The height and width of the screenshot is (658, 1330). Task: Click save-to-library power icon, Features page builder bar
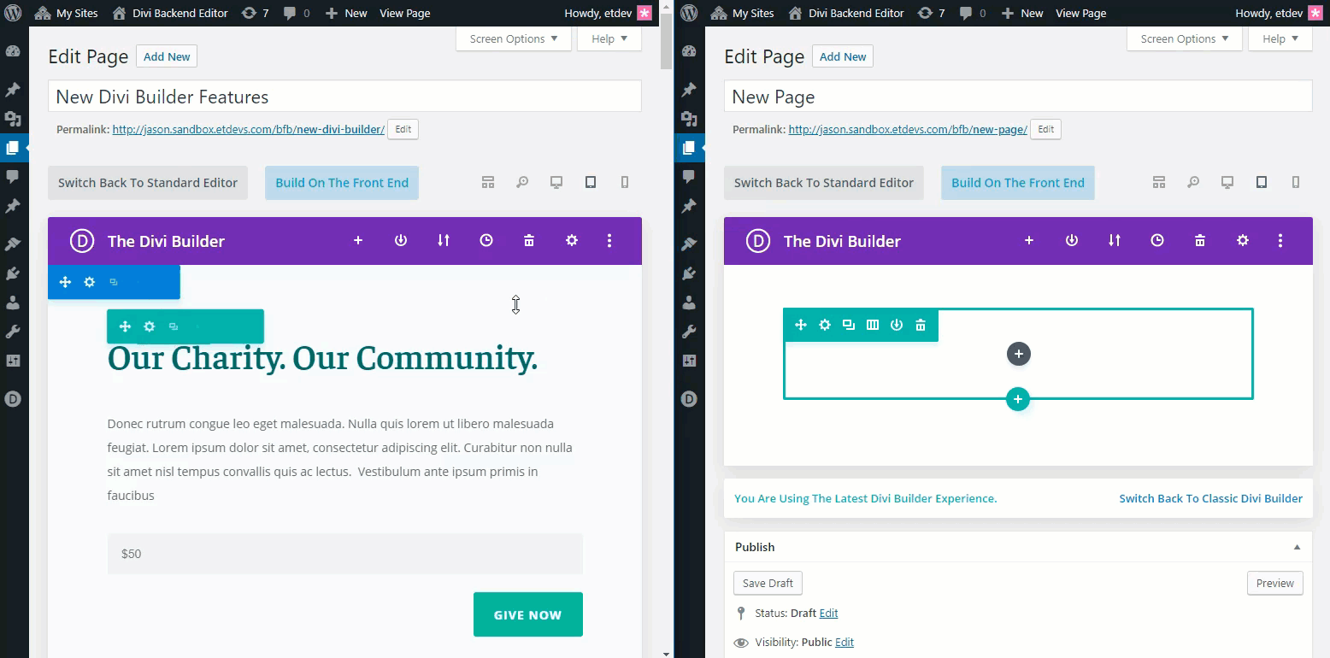[x=401, y=241]
